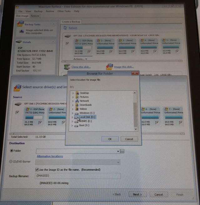Toggle partition 7 checkbox in Source section
Image resolution: width=200 pixels, height=205 pixels.
(x=181, y=122)
